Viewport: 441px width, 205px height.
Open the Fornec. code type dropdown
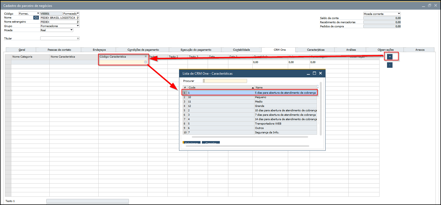point(38,14)
